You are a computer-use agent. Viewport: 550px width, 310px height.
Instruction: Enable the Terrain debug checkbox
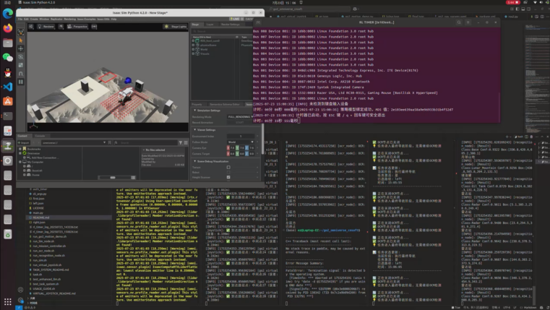(228, 167)
